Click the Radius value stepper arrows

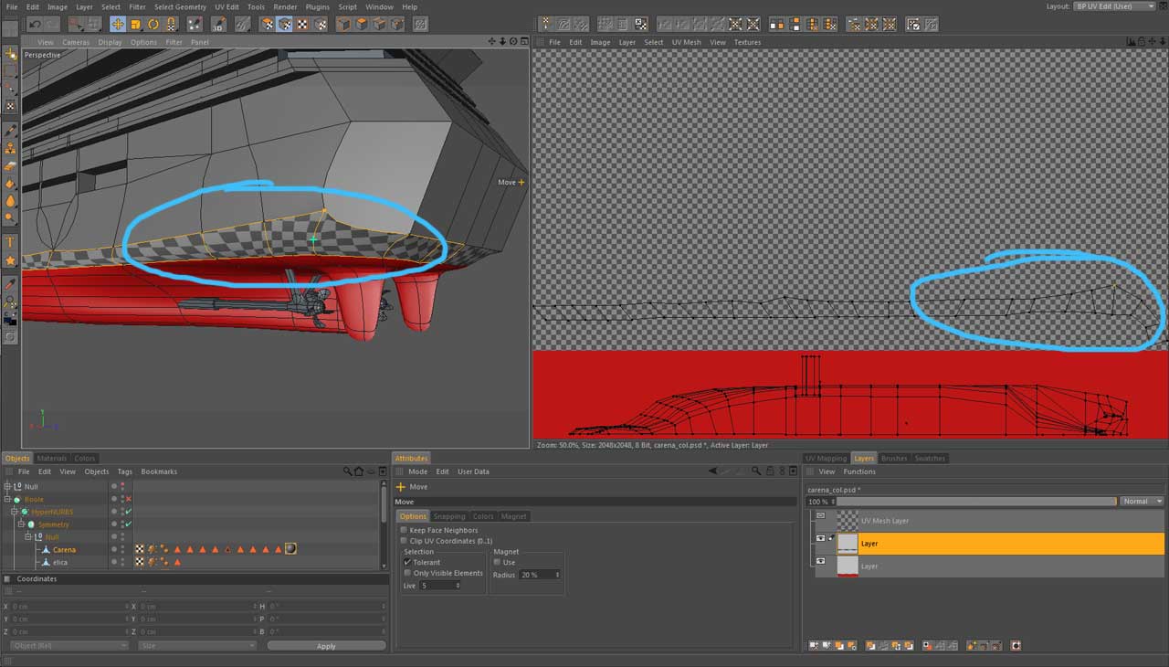557,575
